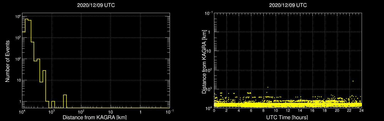The image size is (384, 121).
Task: Click the 16 hour tick on UTC Time axis
Action: (x=312, y=111)
